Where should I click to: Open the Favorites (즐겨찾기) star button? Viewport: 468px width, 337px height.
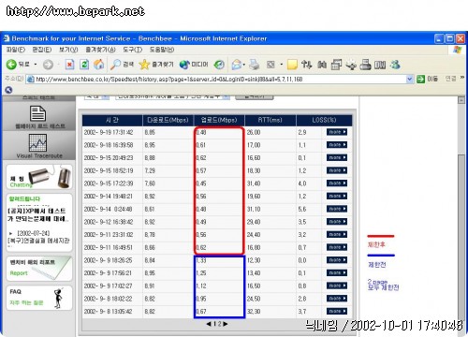156,65
